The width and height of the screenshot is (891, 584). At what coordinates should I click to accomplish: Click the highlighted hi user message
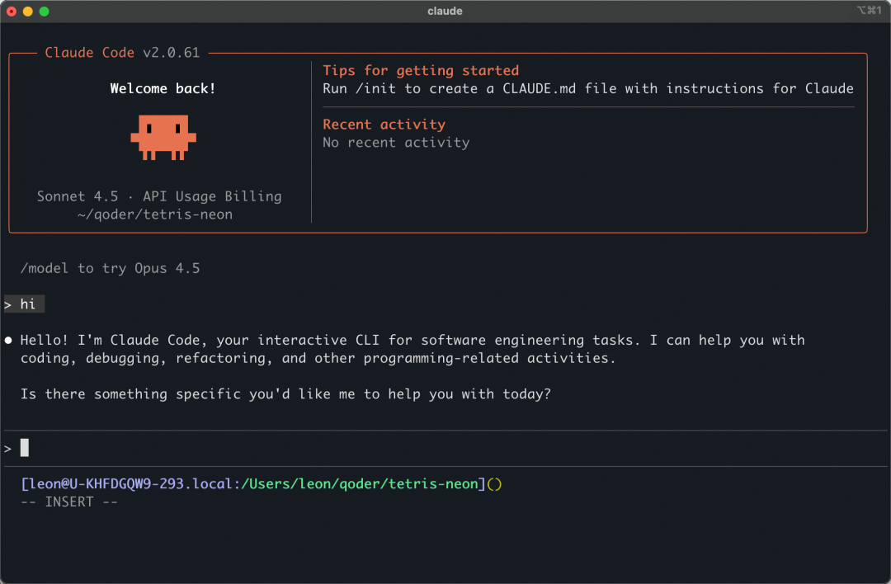(x=25, y=304)
